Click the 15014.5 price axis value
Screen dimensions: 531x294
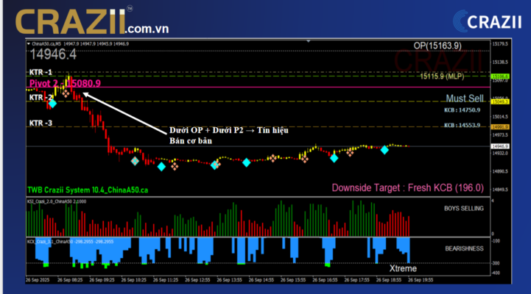[500, 117]
